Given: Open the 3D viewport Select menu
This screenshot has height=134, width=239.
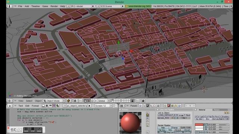Looking at the screenshot, I should click(x=29, y=101).
